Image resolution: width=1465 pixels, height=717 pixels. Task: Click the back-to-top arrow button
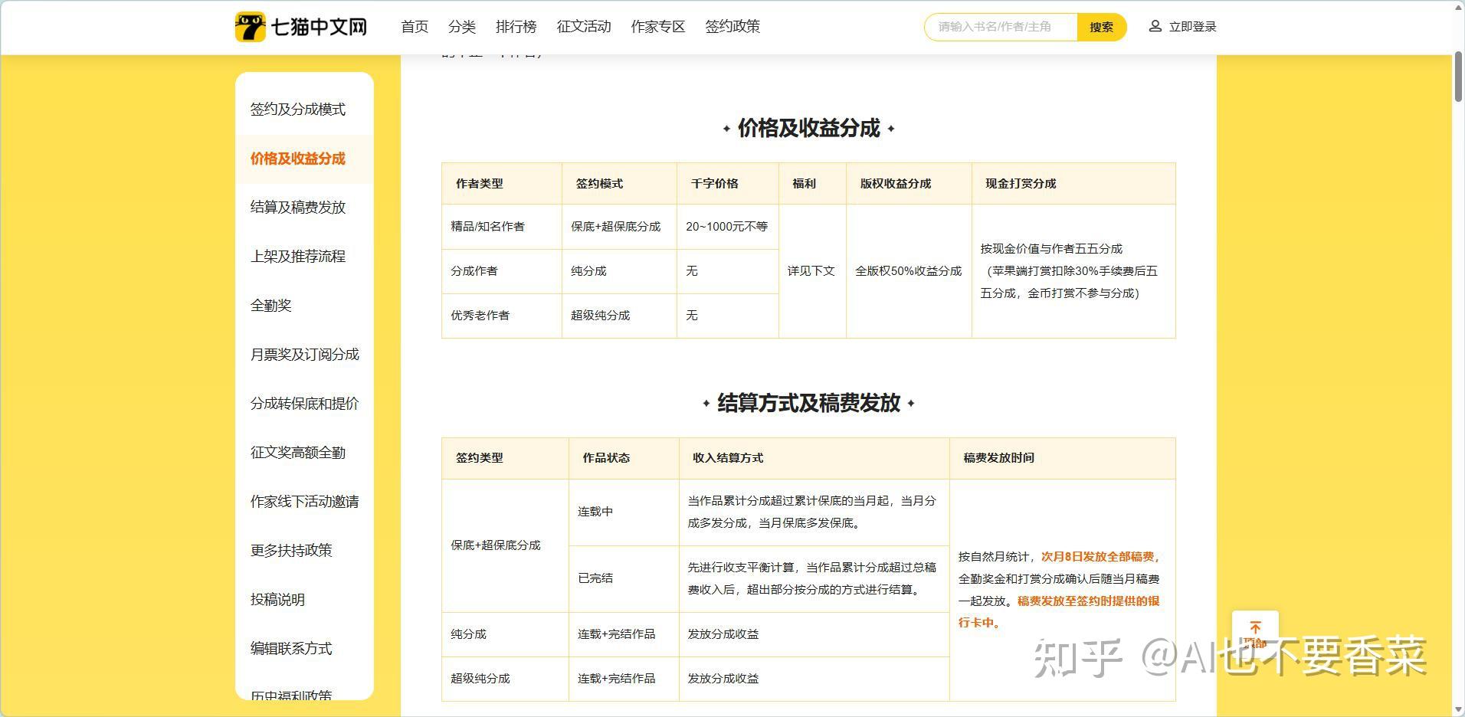tap(1255, 634)
